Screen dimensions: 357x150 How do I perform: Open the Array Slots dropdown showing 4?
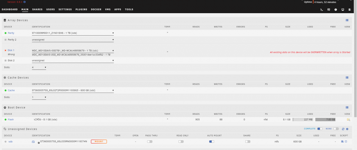pyautogui.click(x=39, y=67)
